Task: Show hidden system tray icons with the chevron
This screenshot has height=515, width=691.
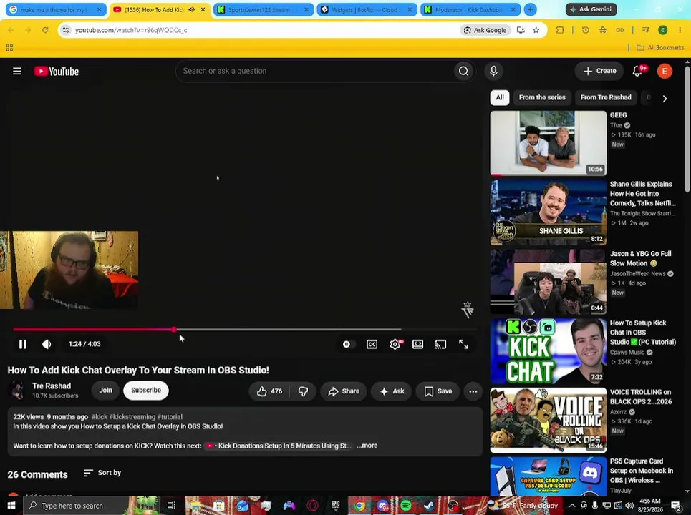Action: (x=572, y=505)
